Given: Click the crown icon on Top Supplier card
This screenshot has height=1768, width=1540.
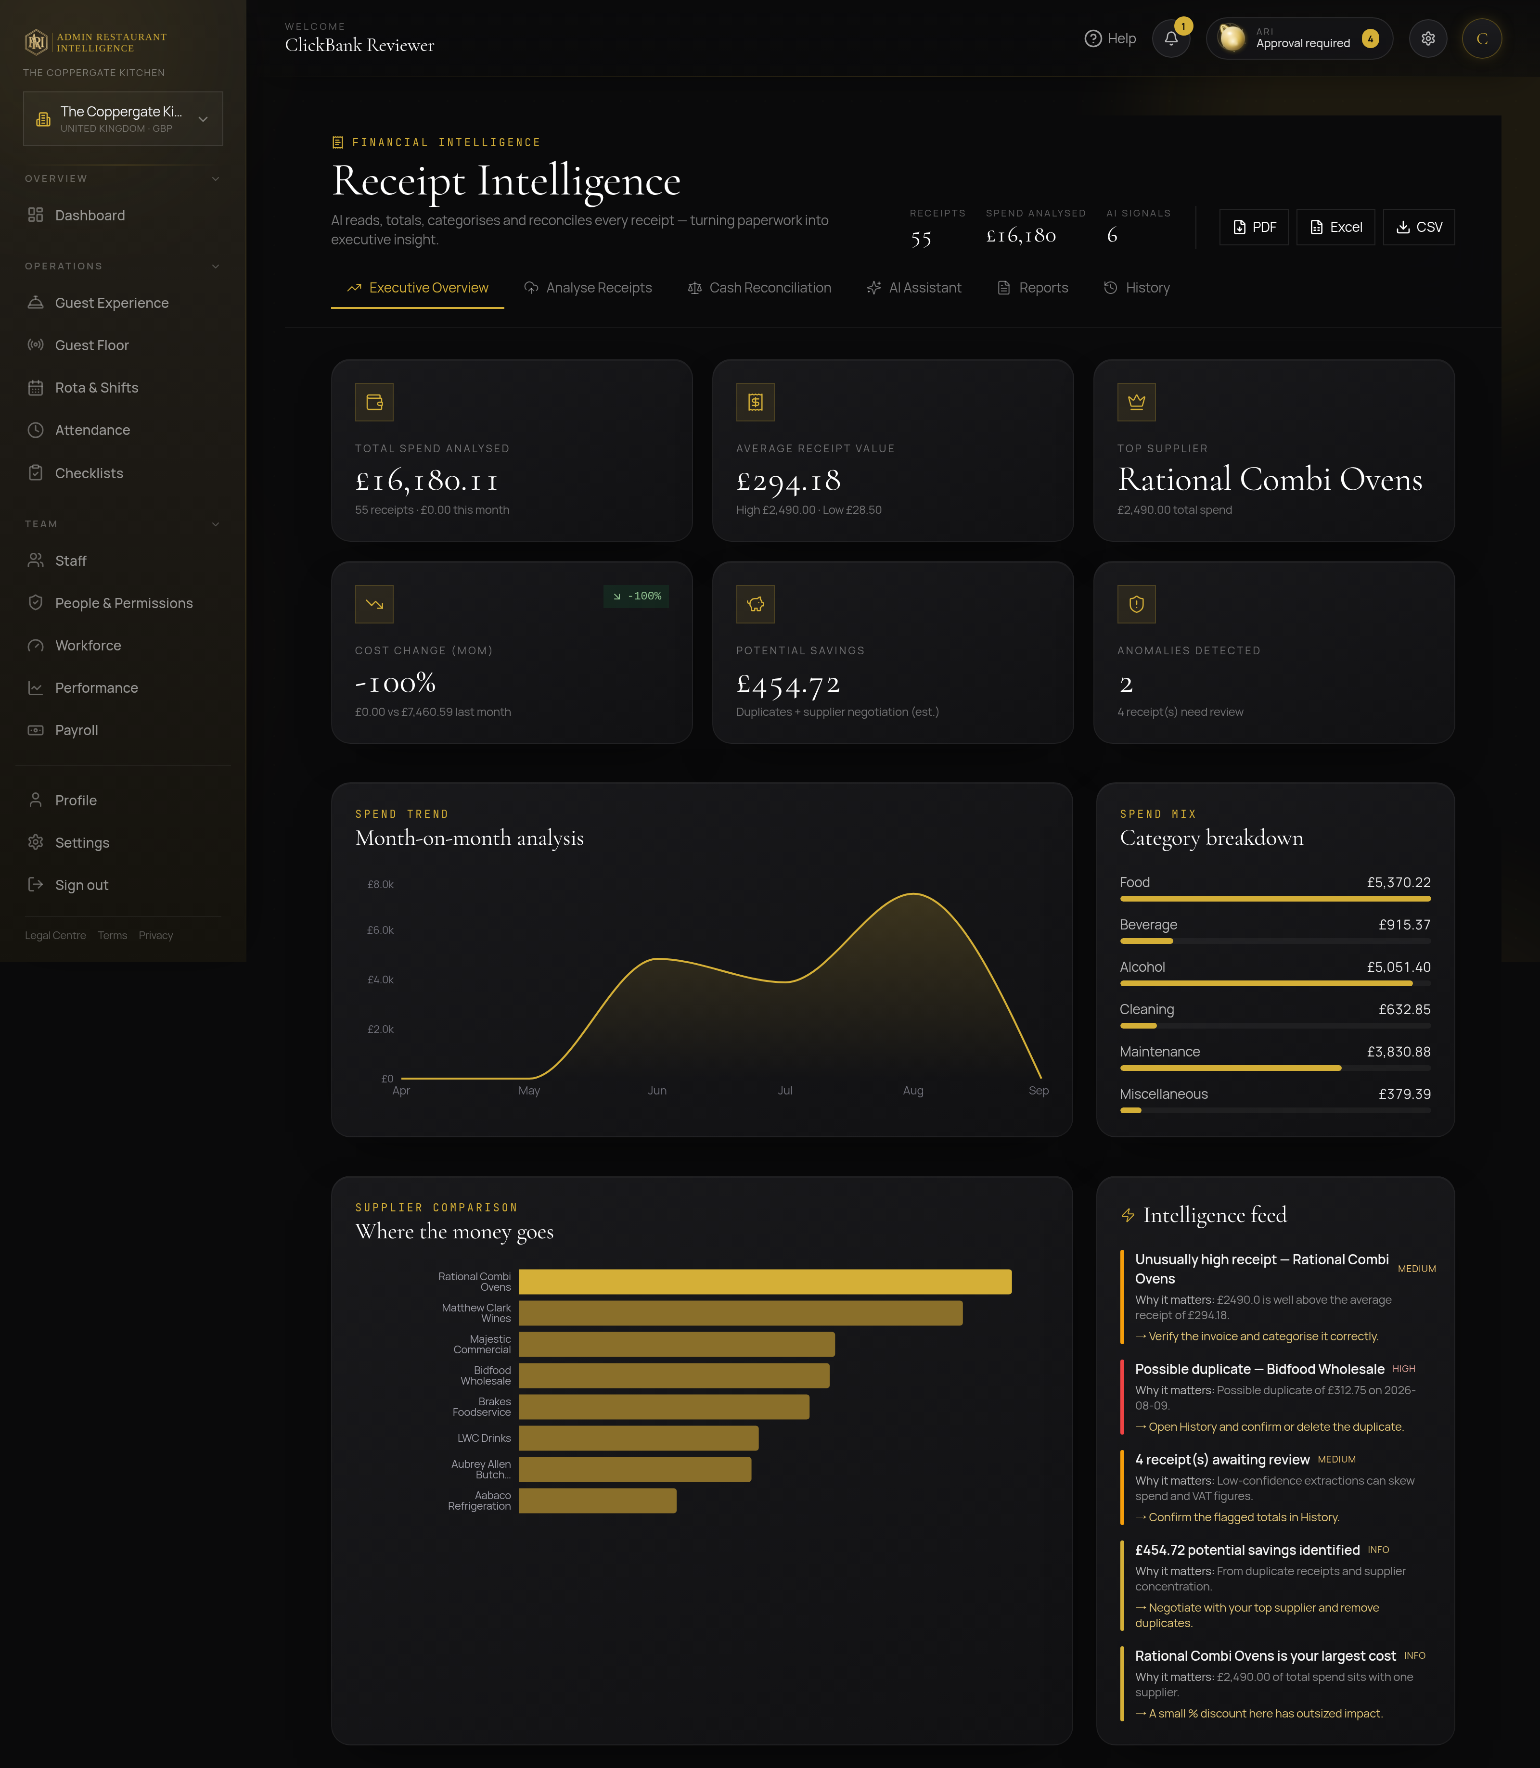Looking at the screenshot, I should pyautogui.click(x=1136, y=402).
